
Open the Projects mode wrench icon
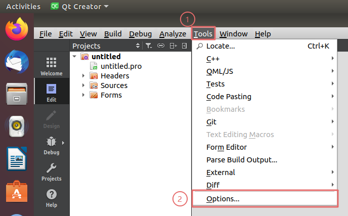coord(51,171)
